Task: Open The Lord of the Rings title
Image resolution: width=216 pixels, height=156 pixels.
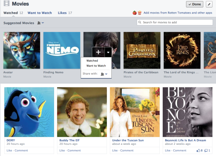Action: [181, 72]
